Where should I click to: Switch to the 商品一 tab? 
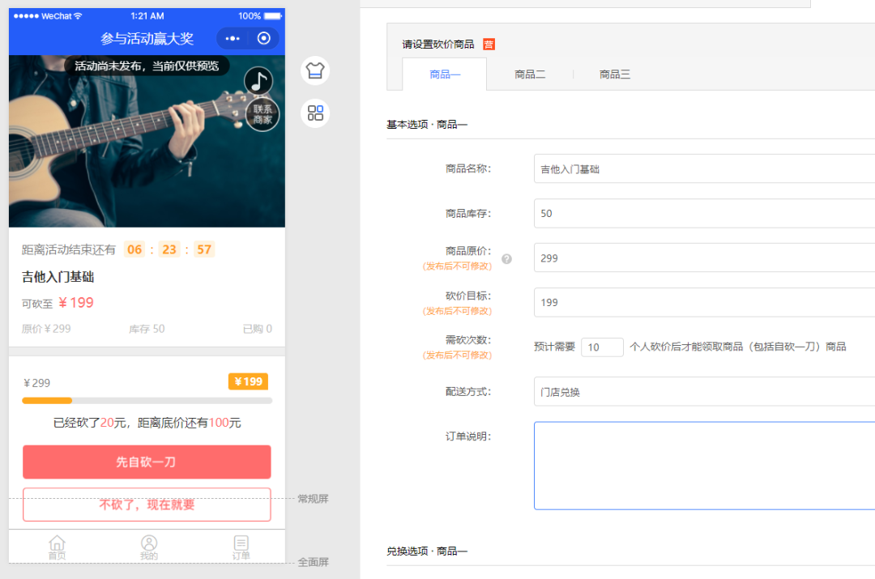pyautogui.click(x=445, y=75)
